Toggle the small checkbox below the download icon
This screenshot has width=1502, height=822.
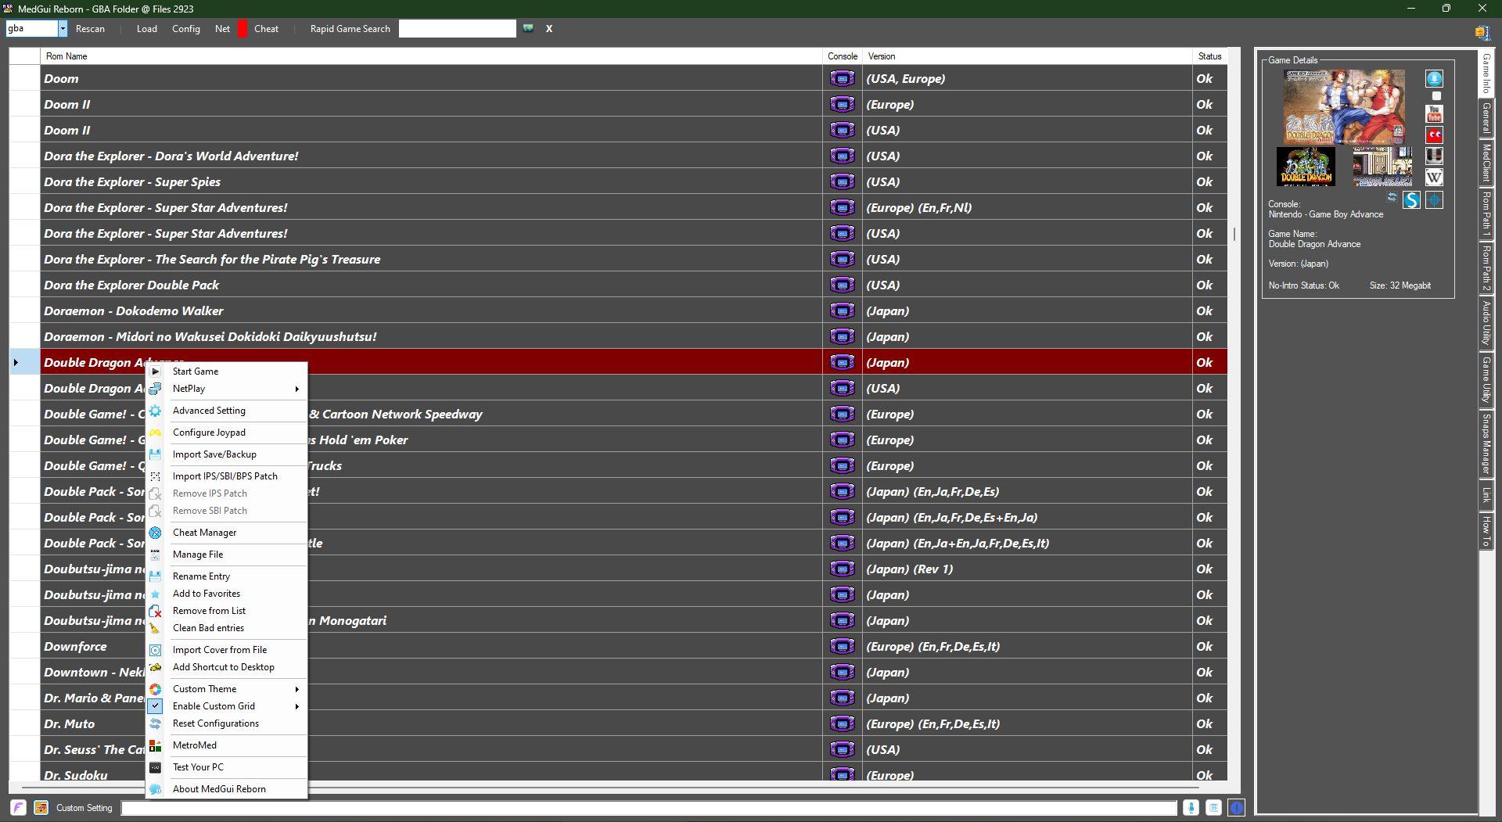[x=1436, y=96]
